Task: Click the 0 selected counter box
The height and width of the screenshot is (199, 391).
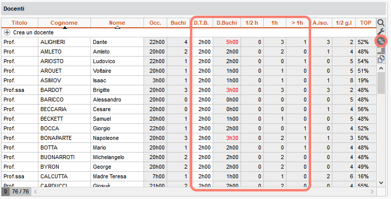Action: pyautogui.click(x=6, y=192)
